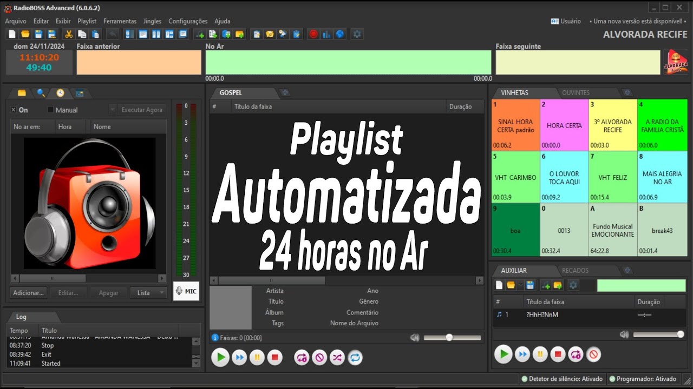The height and width of the screenshot is (389, 693).
Task: Toggle the Programador: Ativado status indicator
Action: [643, 379]
